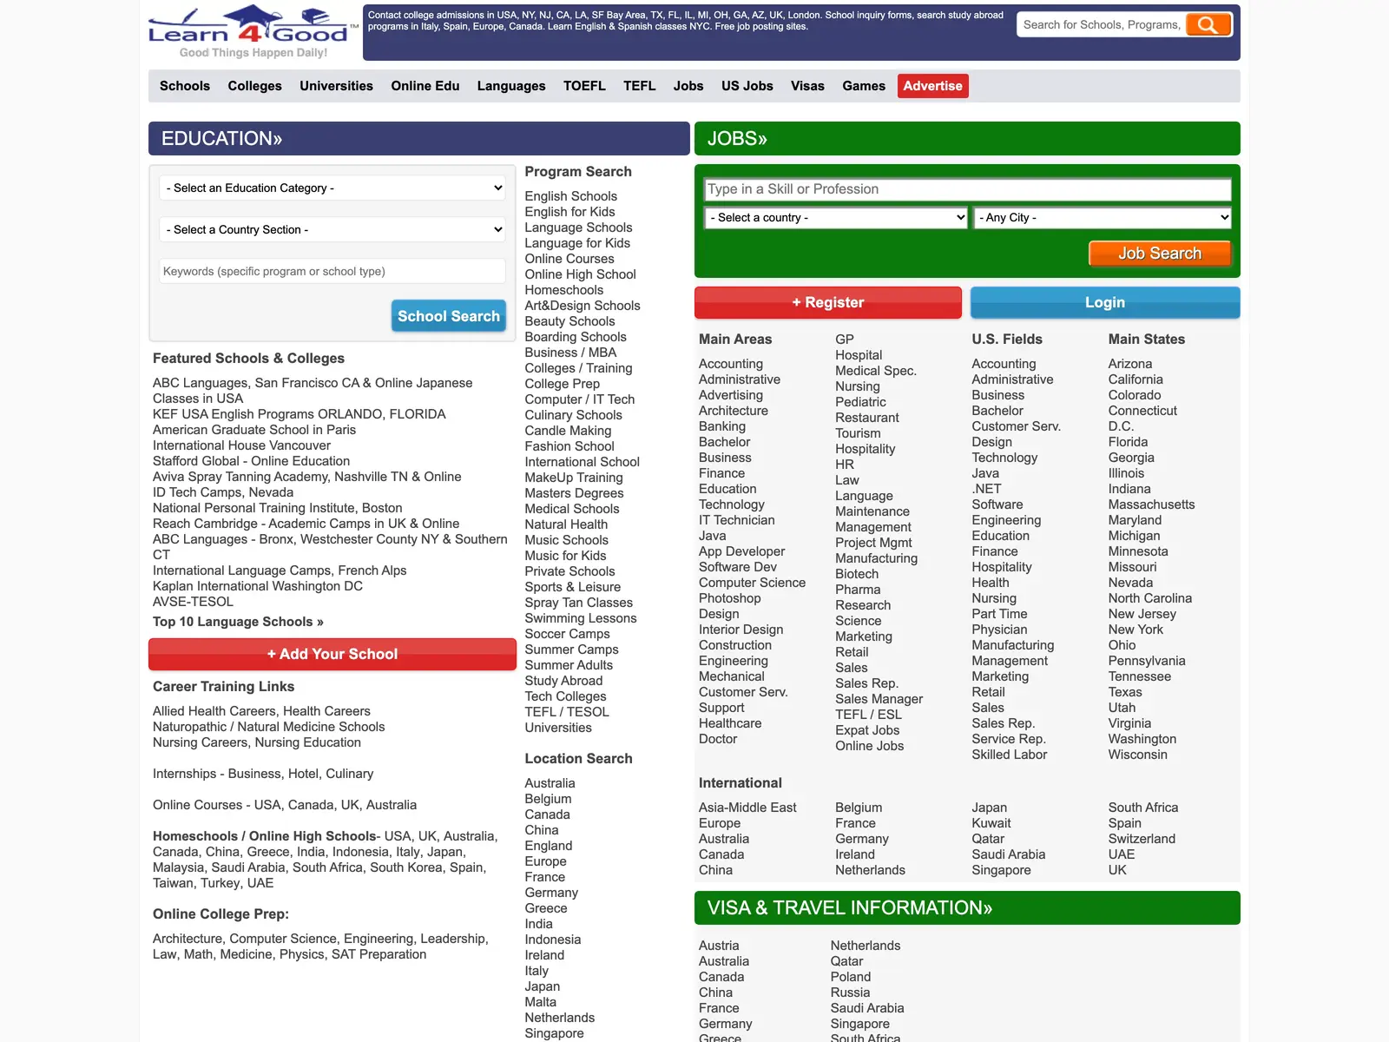Open the California state jobs link

1136,379
